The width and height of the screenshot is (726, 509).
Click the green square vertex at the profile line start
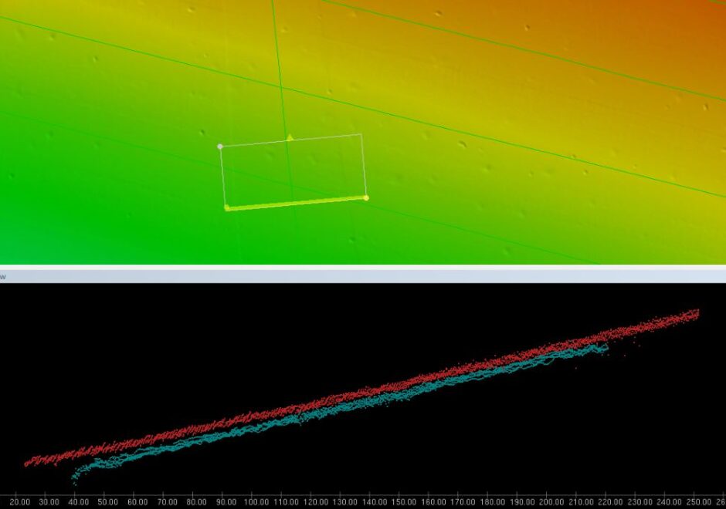(226, 207)
